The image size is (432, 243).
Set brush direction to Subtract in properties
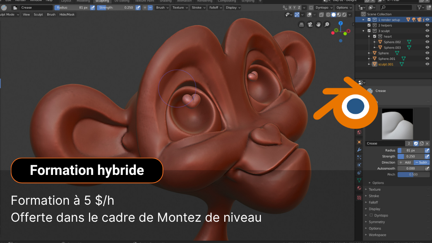coord(422,163)
